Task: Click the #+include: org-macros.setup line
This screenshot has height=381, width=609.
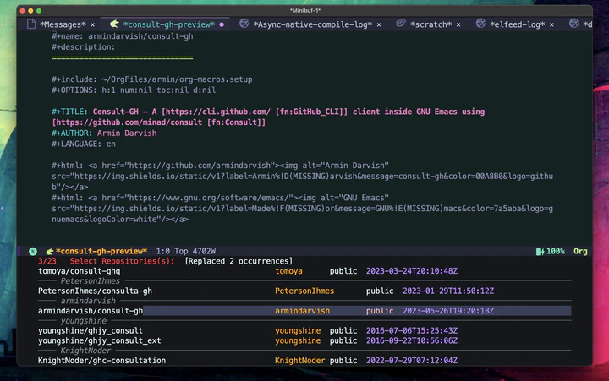Action: (x=152, y=79)
